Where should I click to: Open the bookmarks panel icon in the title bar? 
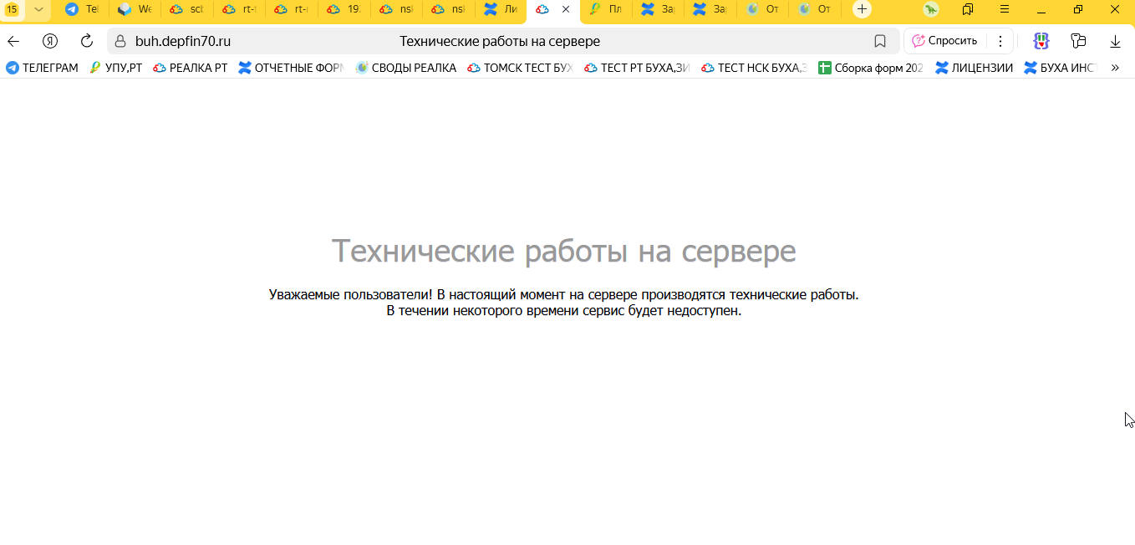[x=968, y=9]
